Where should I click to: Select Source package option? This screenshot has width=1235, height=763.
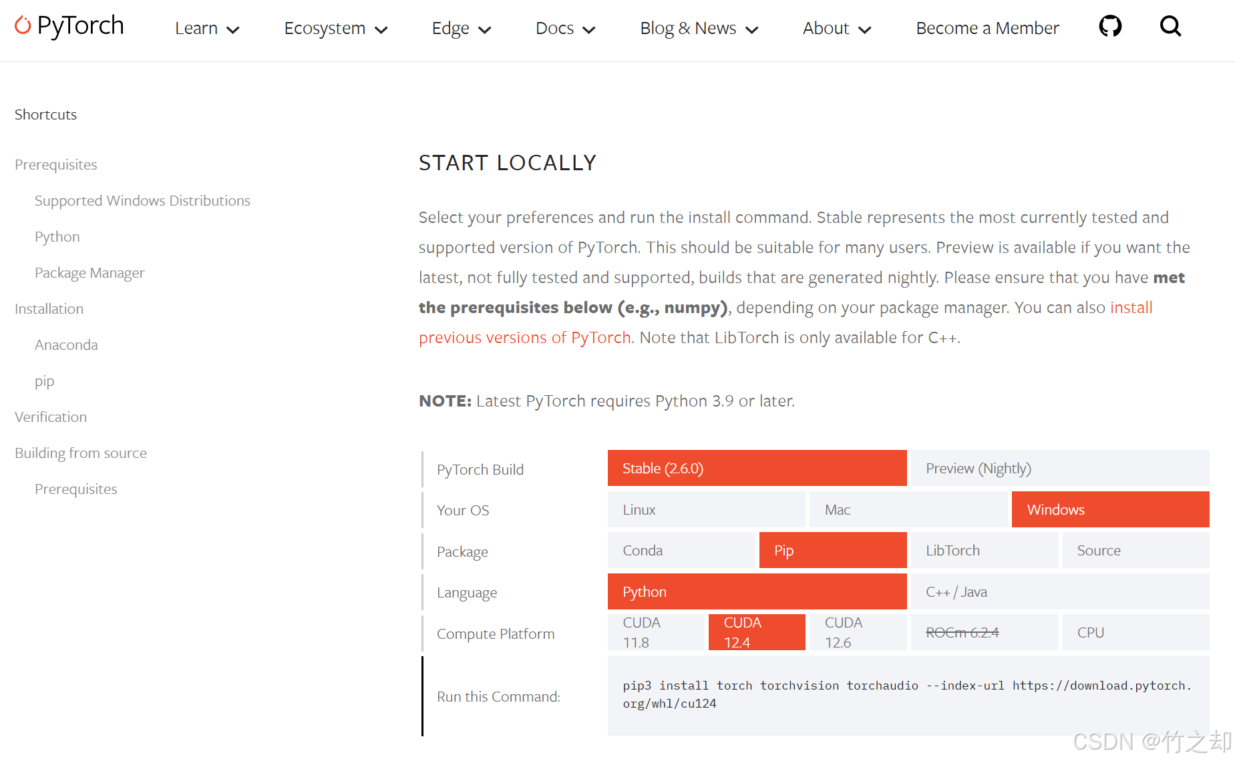tap(1135, 550)
